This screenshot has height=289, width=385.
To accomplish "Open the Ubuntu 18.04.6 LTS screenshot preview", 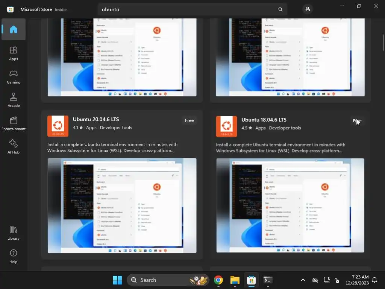I will coord(290,205).
